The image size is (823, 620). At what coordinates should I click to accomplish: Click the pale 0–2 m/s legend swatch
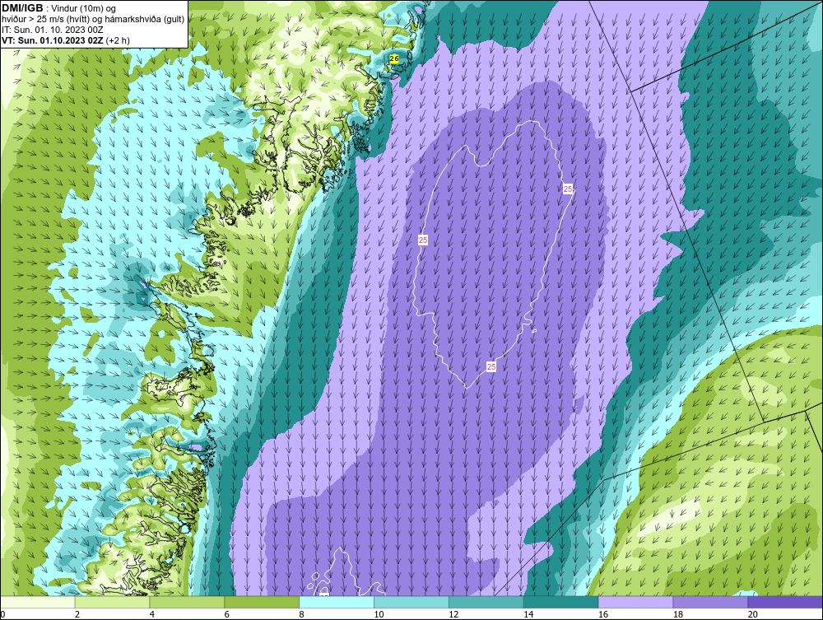click(x=37, y=602)
